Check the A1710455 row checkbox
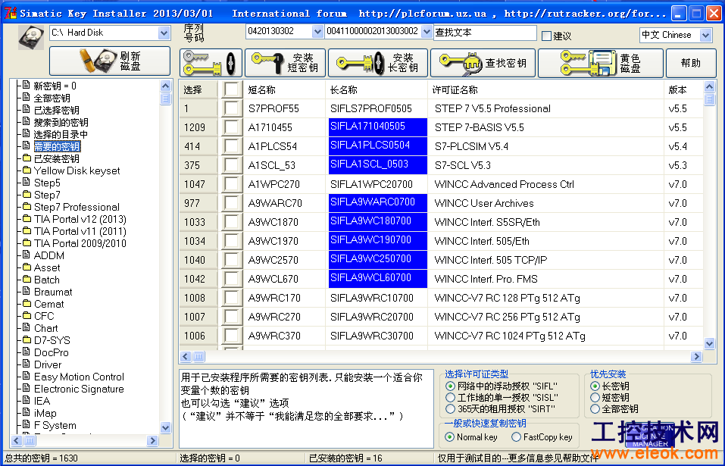The height and width of the screenshot is (466, 725). coord(231,127)
